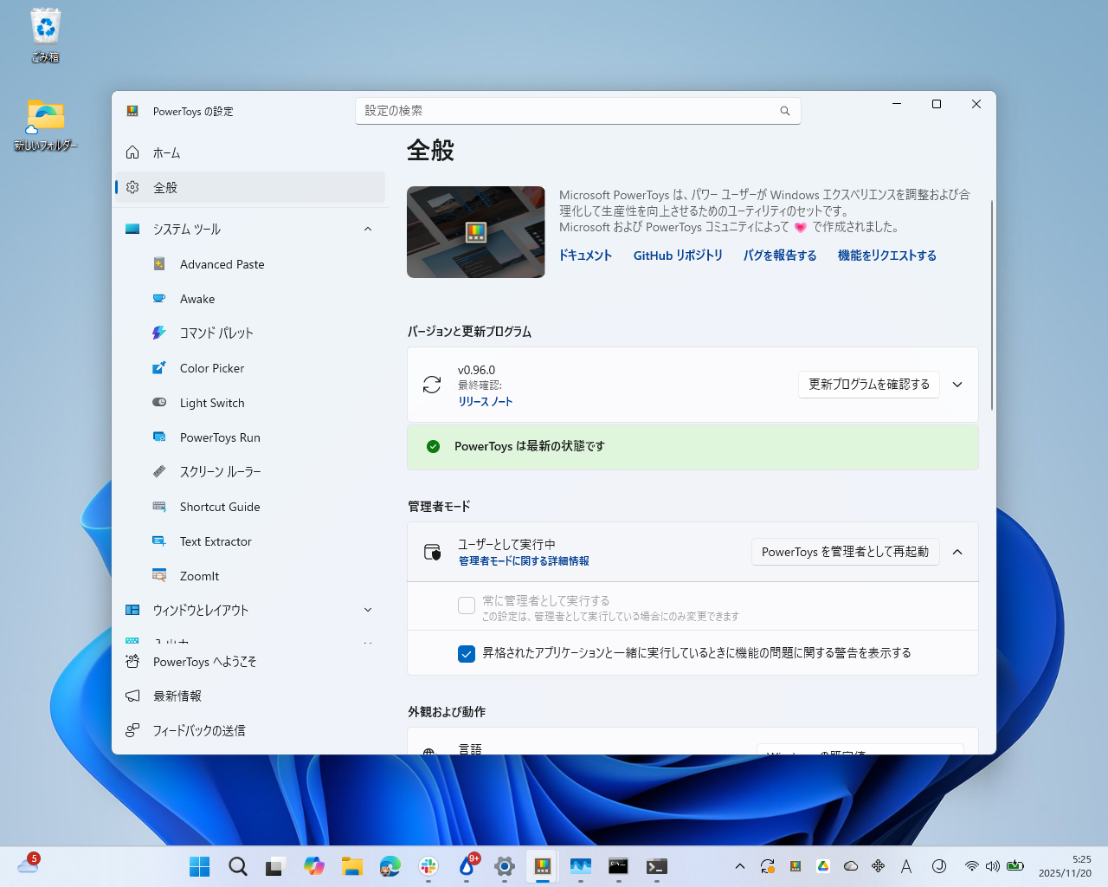Select the Awake utility
The width and height of the screenshot is (1108, 887).
[198, 299]
